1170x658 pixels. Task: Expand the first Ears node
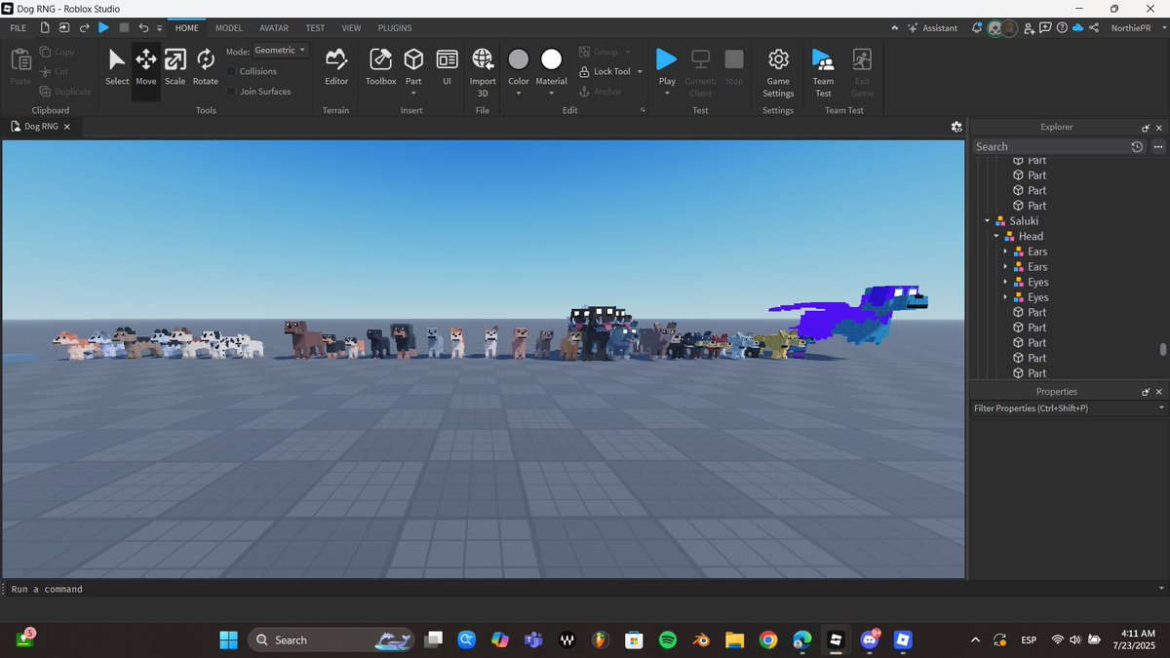(1005, 252)
